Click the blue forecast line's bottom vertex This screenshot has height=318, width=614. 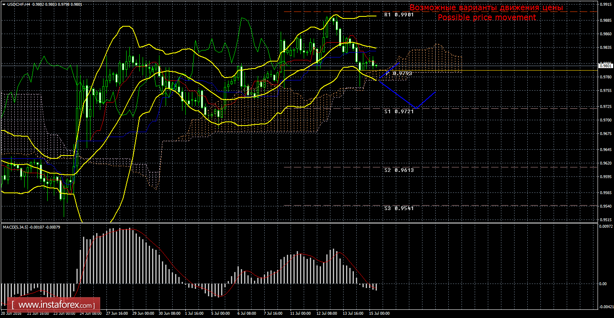coord(417,108)
